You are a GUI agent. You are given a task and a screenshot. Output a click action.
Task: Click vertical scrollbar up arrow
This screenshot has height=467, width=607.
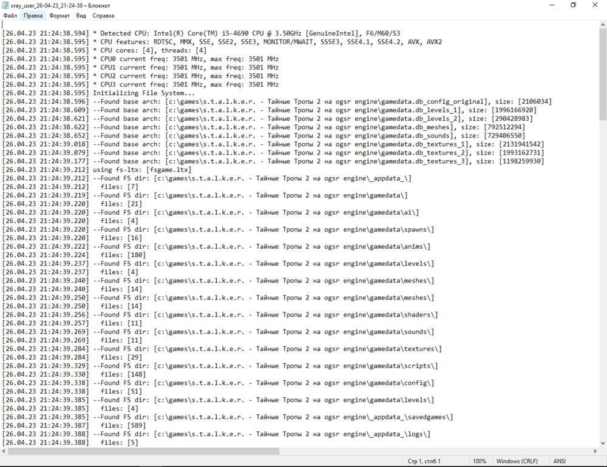click(603, 24)
